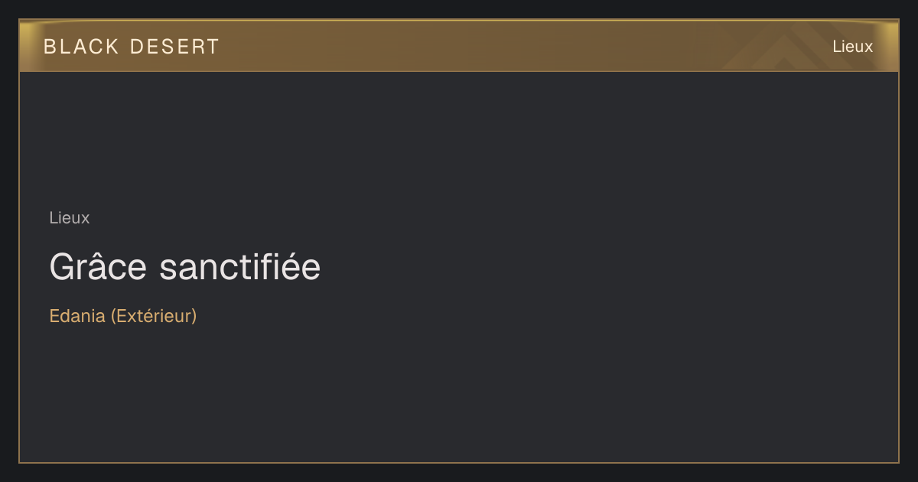Click the (Extérieur) label in gold text

click(x=154, y=316)
